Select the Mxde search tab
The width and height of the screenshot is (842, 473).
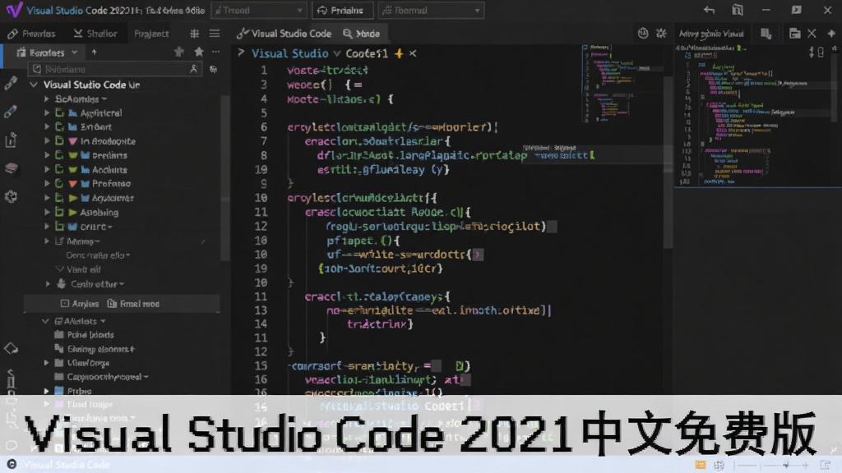point(362,33)
